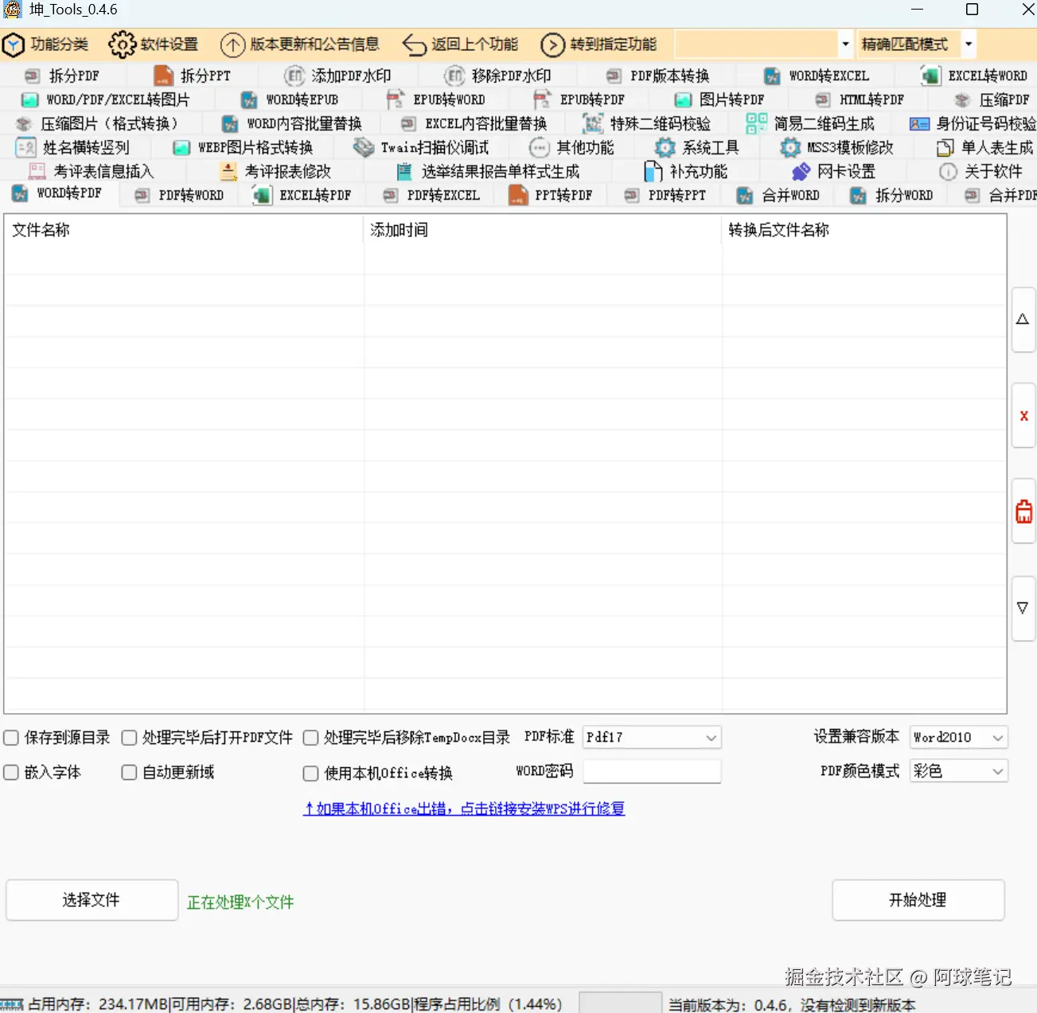Click the WPS repair link
1037x1013 pixels.
(464, 808)
